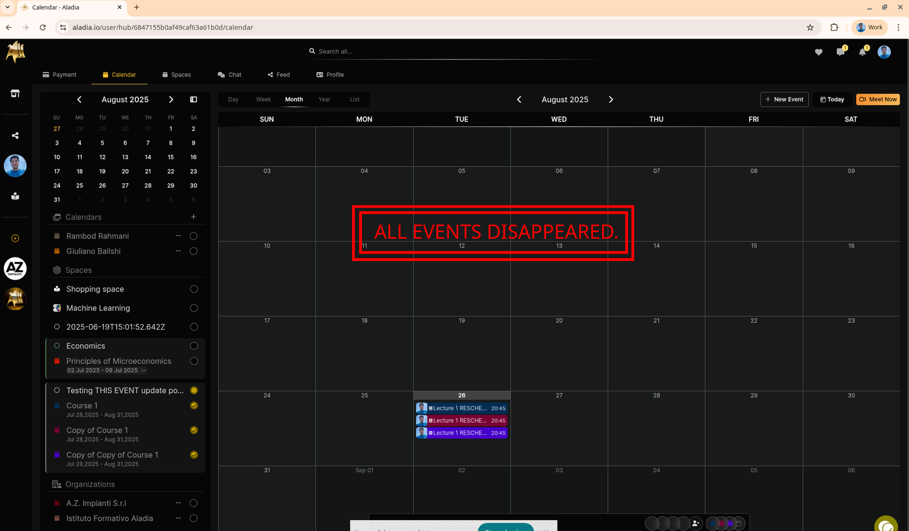
Task: Open the Chrome tab search dropdown arrow
Action: 7,7
